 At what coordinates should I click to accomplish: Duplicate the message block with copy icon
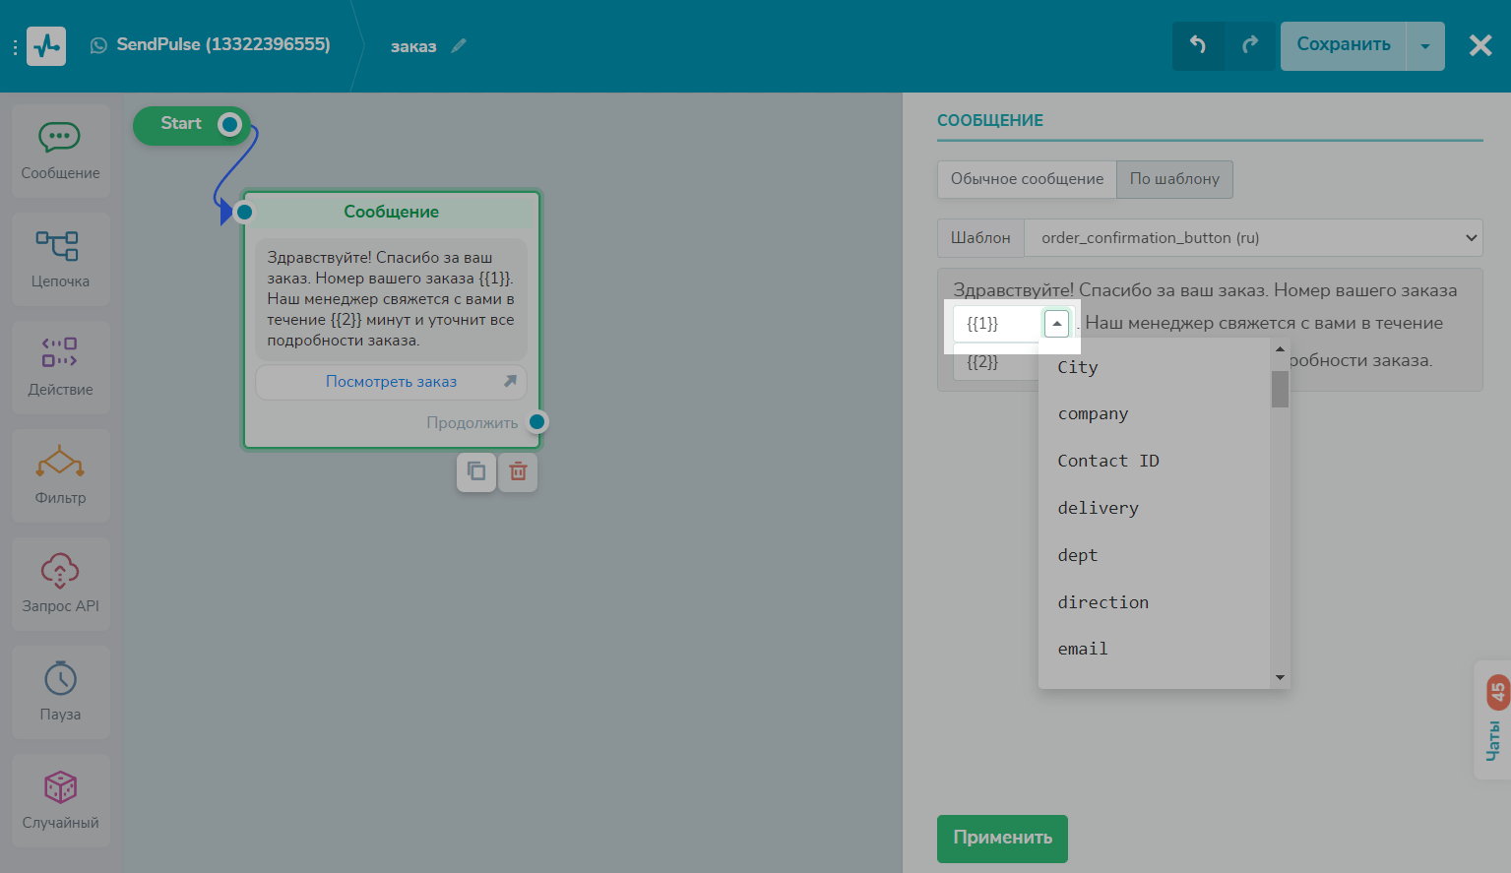pyautogui.click(x=476, y=472)
